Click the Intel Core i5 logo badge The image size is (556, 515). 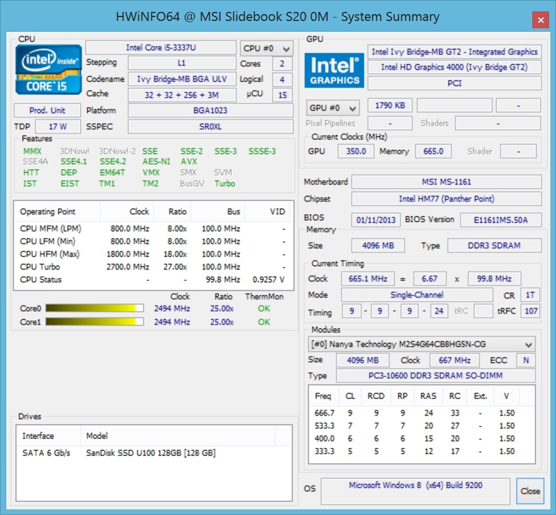pos(49,70)
